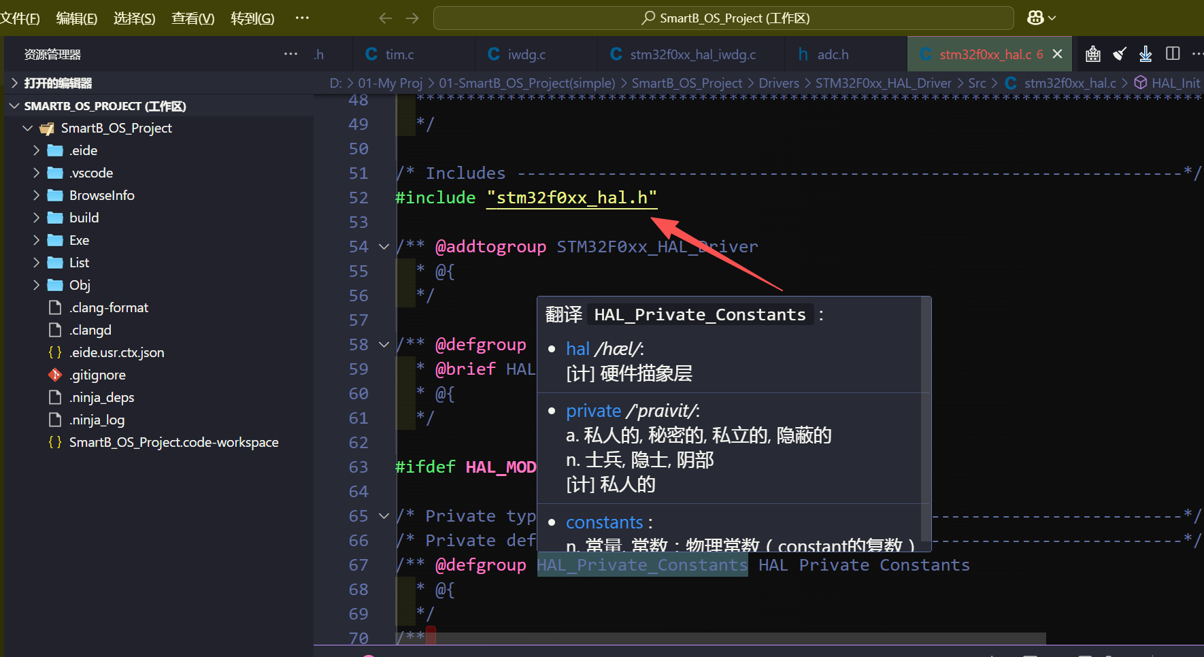The image size is (1204, 657).
Task: Open the dropdown arrow beside Copilot icon
Action: tap(1052, 18)
